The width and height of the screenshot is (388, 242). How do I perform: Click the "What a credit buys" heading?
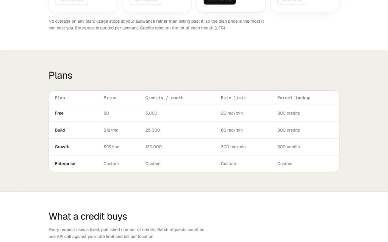tap(88, 216)
